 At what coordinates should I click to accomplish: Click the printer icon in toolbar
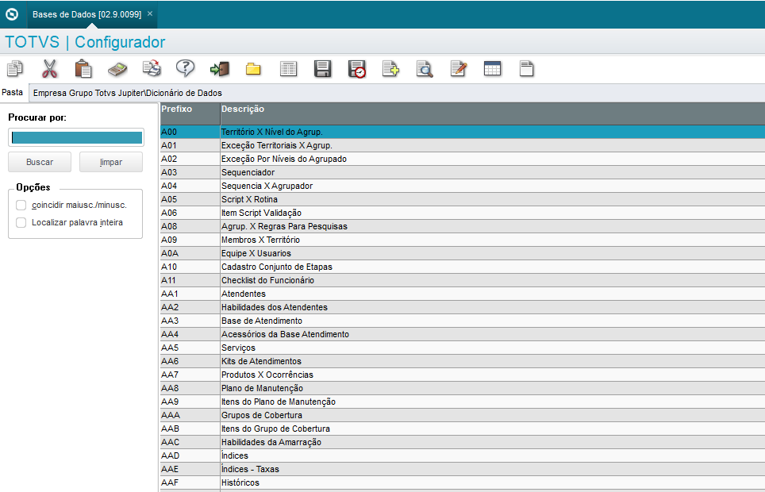(152, 69)
